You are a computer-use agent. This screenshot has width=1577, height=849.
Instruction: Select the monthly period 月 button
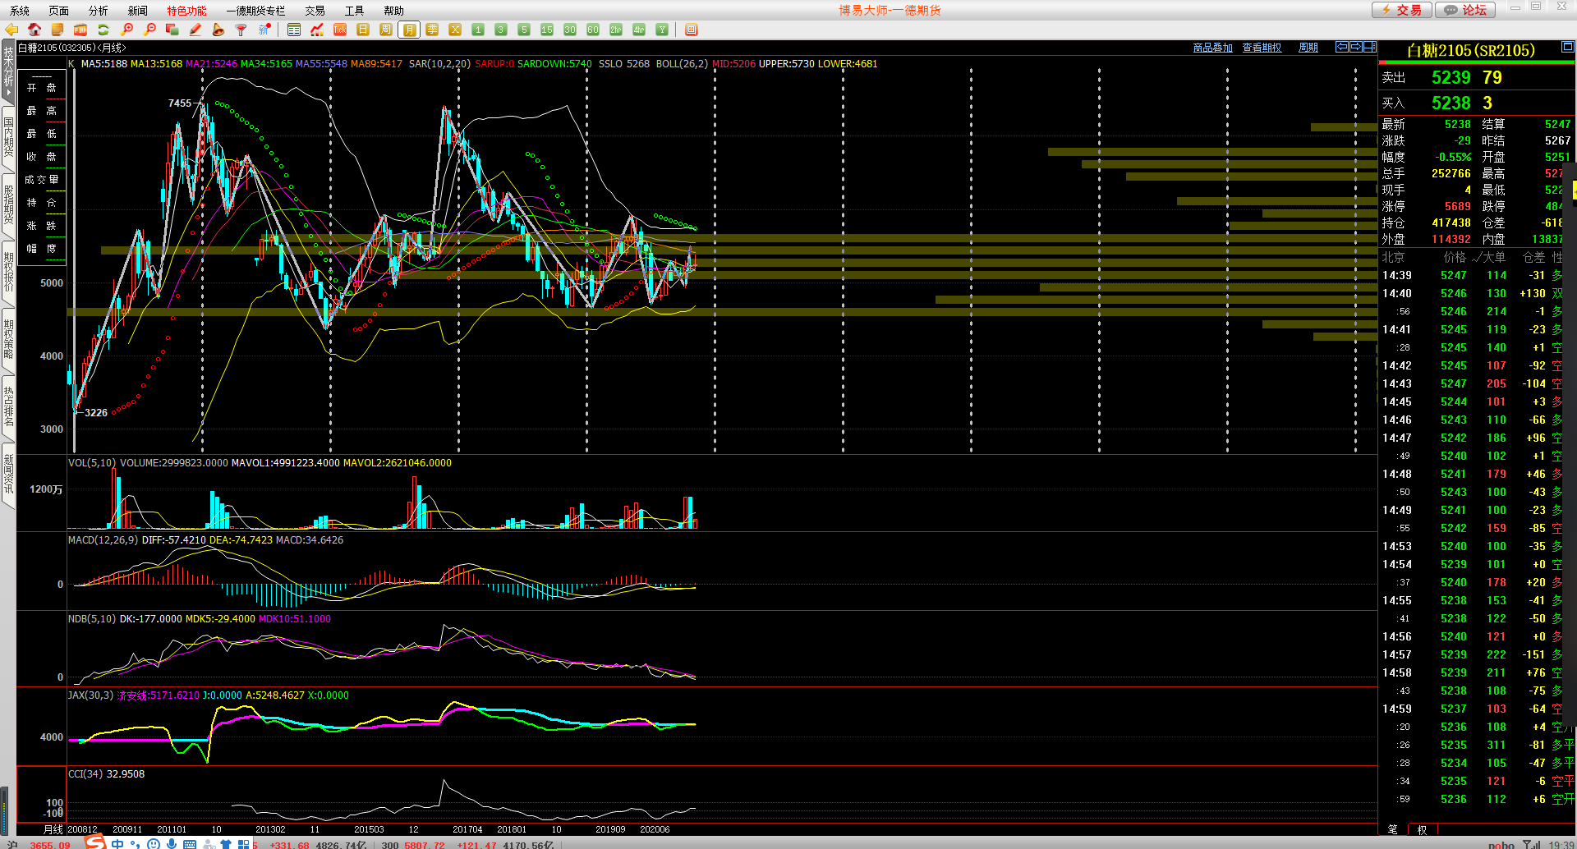pyautogui.click(x=409, y=30)
